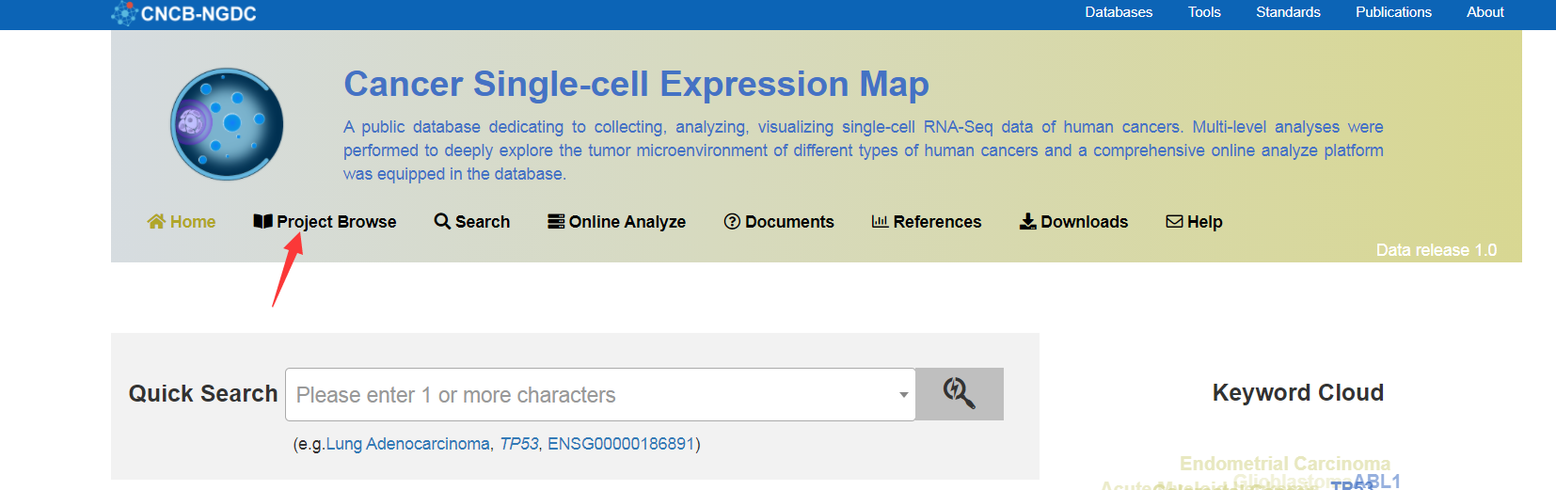
Task: Click the CNCB-NGDC logo
Action: pos(183,14)
